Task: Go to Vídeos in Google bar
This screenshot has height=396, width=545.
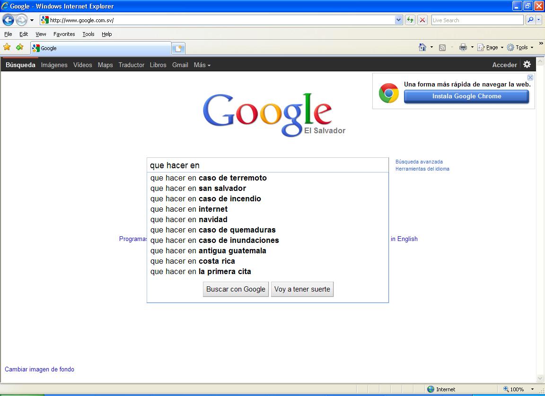Action: 83,65
